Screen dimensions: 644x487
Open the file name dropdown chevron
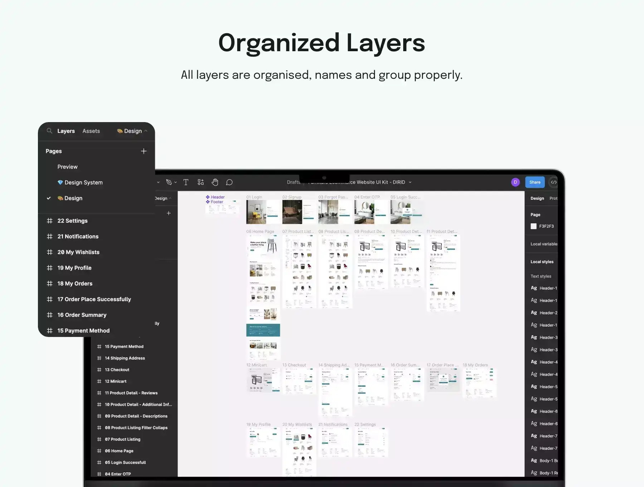click(410, 182)
